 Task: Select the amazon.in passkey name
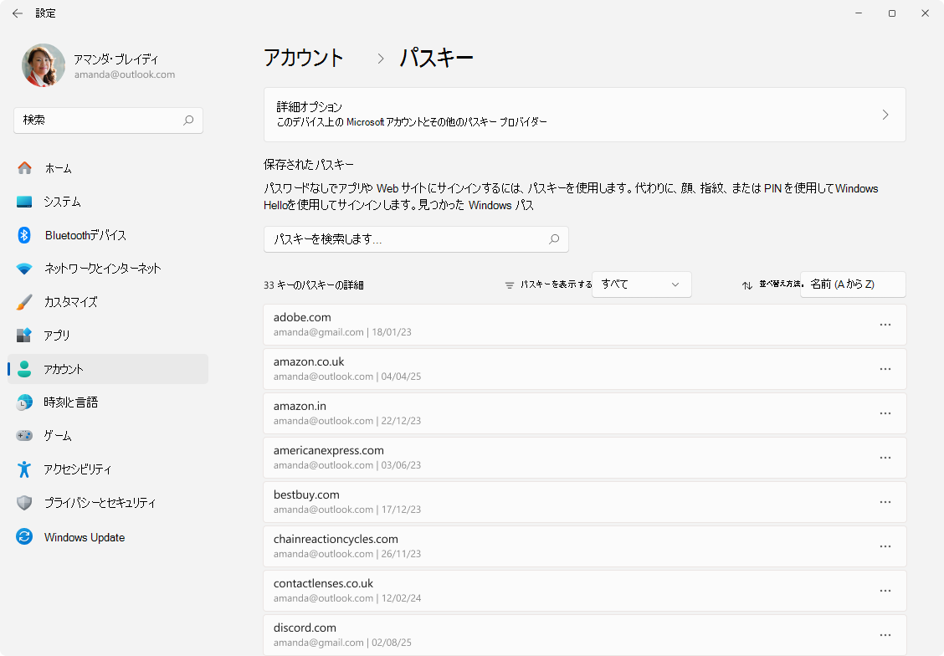(x=300, y=407)
